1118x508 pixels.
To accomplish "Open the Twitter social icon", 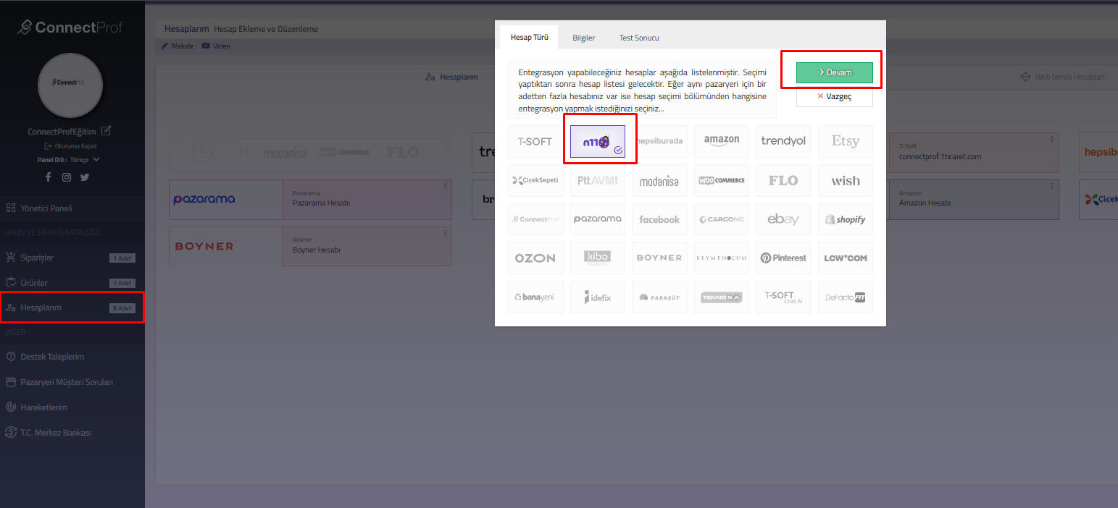I will [85, 177].
